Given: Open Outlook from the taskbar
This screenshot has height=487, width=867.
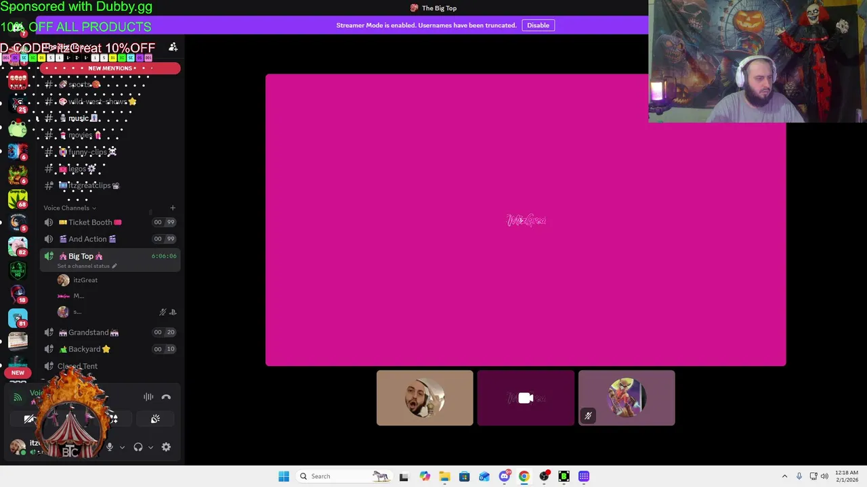Looking at the screenshot, I should [484, 476].
